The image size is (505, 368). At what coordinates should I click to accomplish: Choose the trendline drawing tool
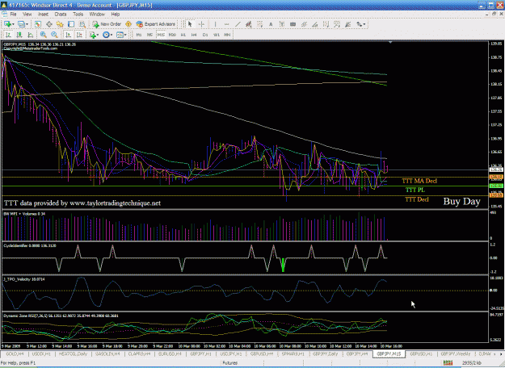point(238,24)
